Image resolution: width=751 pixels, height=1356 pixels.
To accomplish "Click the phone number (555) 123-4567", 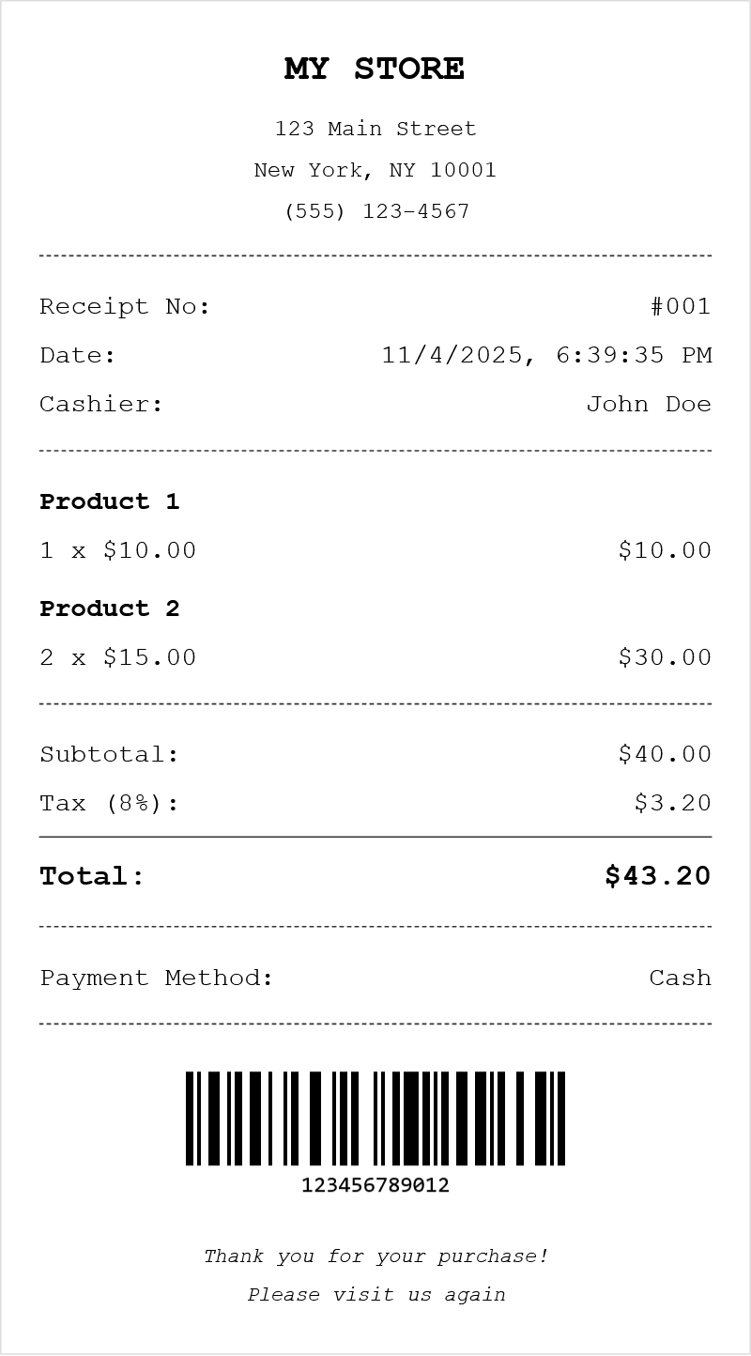I will 375,211.
